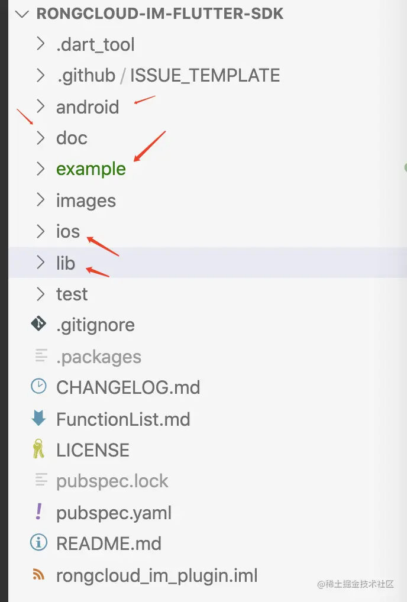407x602 pixels.
Task: Click the download arrow icon beside FunctionList.md
Action: [x=38, y=419]
